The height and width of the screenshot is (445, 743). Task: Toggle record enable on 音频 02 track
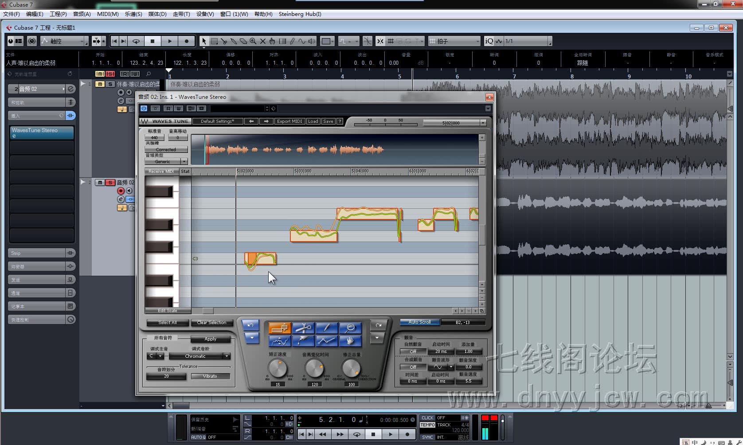[121, 191]
